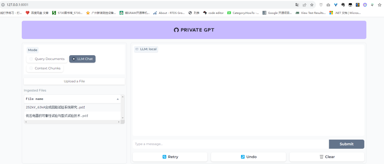The height and width of the screenshot is (164, 384).
Task: Select 低压电器的可靠性试验与型式试验技术.pdf file row
Action: click(72, 116)
